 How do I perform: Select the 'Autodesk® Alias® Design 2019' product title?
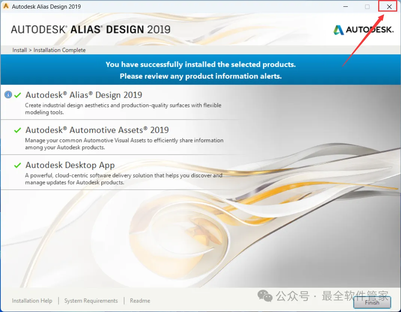click(83, 95)
